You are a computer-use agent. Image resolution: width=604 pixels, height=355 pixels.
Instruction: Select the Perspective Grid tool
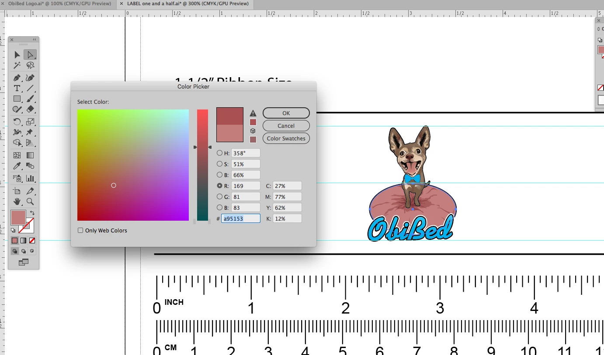(30, 143)
